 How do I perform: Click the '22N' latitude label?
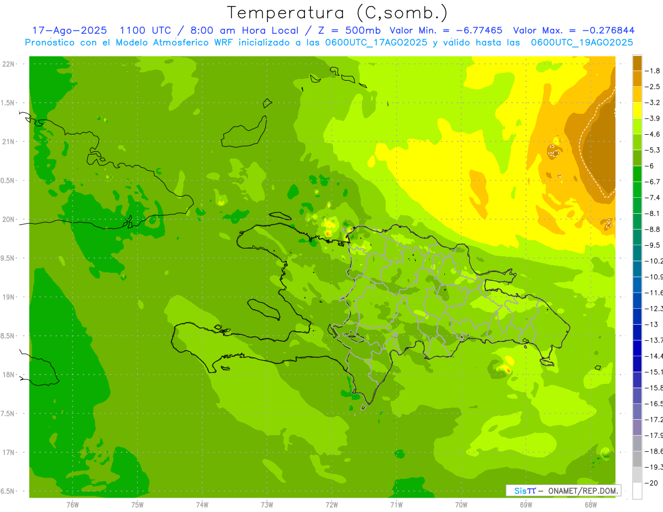click(9, 64)
